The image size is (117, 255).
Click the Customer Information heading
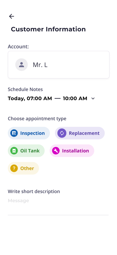point(48,29)
